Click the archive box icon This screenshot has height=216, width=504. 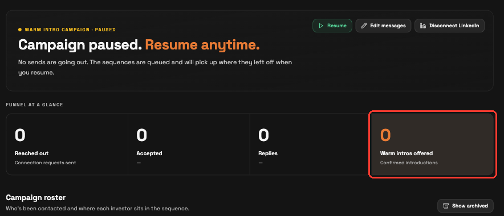point(446,206)
